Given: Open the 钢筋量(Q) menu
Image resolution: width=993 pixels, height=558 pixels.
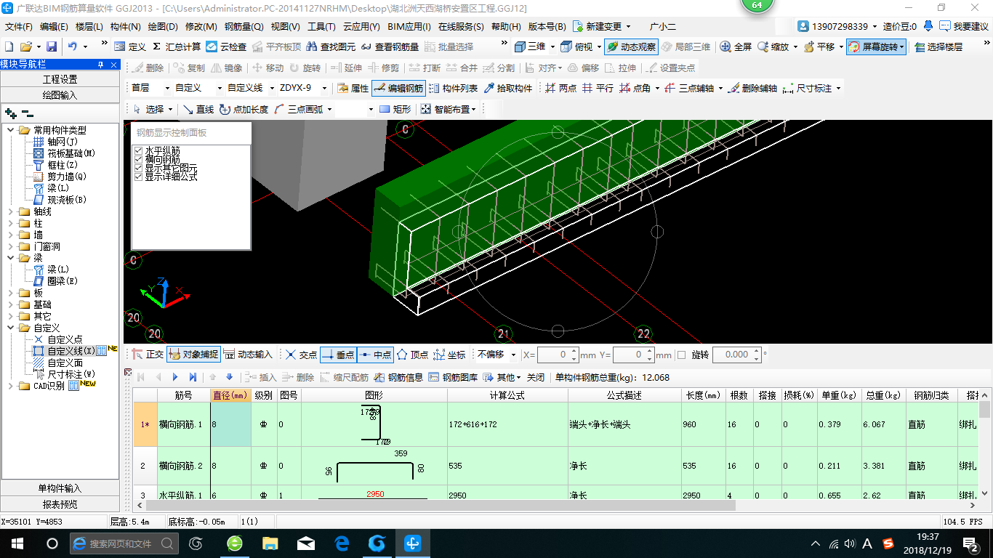Looking at the screenshot, I should (x=244, y=27).
